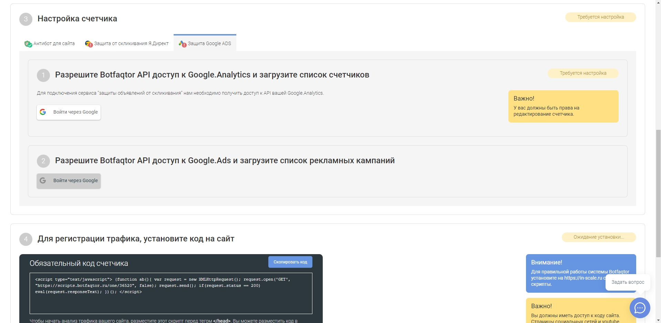661x323 pixels.
Task: Click the Требуется настройка badge of step 3
Action: tap(600, 17)
